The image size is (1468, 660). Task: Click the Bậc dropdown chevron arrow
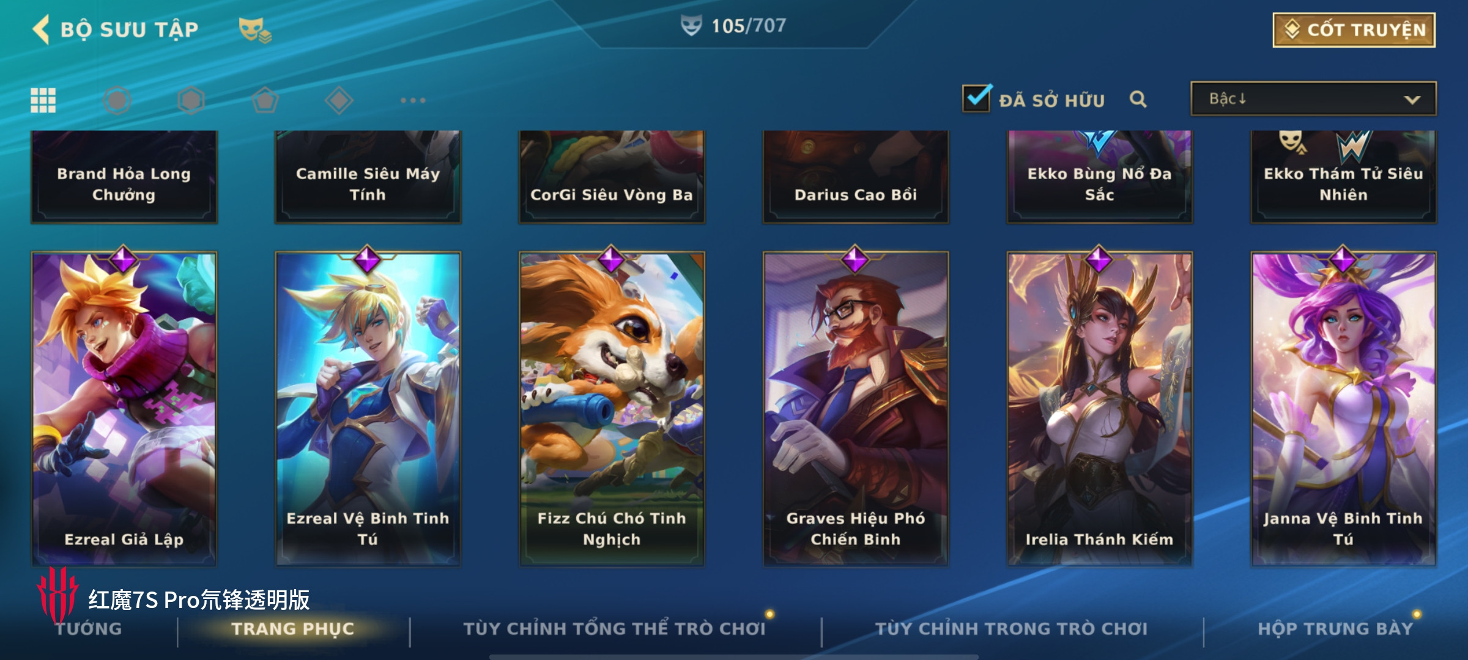pos(1412,100)
